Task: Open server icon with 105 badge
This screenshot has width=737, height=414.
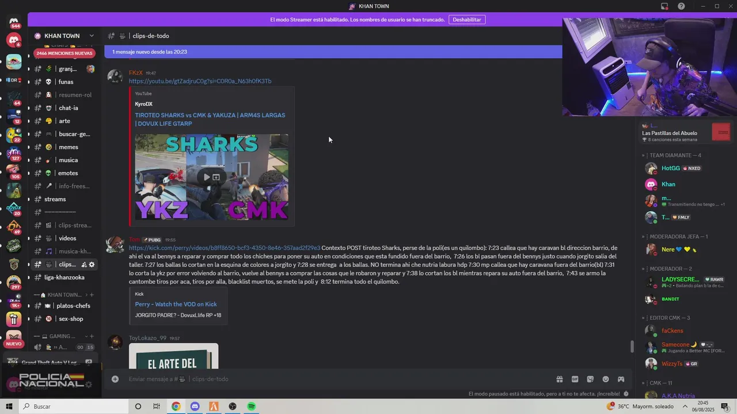Action: tap(14, 172)
